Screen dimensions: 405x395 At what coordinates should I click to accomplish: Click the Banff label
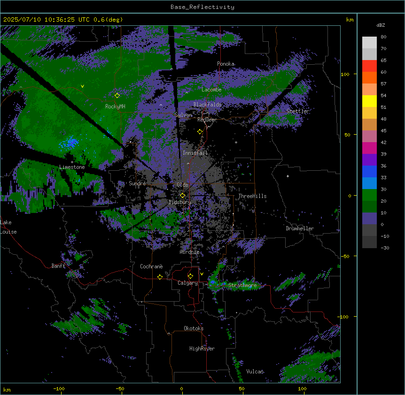tap(58, 266)
